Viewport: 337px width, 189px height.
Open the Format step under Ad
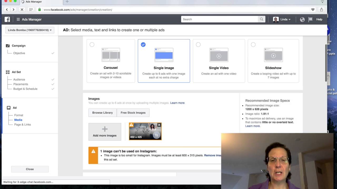[19, 115]
